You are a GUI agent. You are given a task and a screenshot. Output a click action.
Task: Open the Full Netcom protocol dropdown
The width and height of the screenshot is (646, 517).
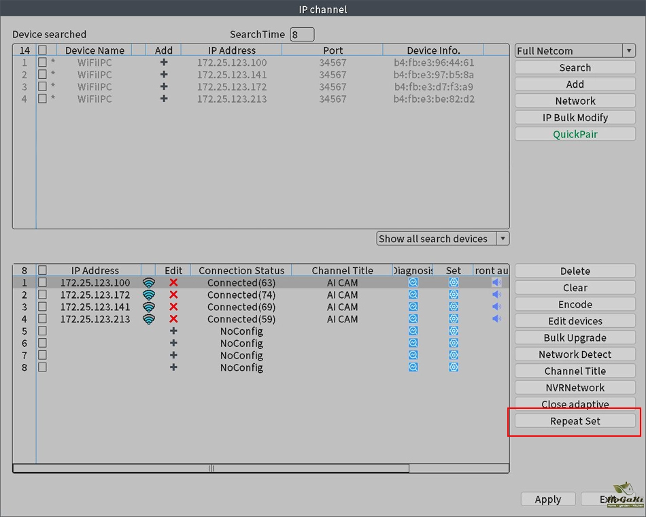coord(575,51)
